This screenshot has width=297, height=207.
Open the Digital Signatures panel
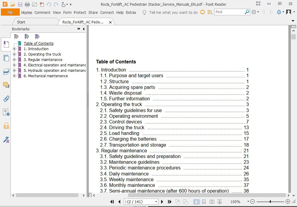point(6,139)
